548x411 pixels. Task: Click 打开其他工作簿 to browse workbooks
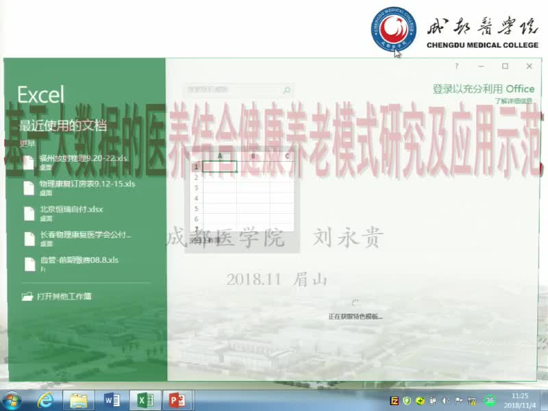click(57, 297)
